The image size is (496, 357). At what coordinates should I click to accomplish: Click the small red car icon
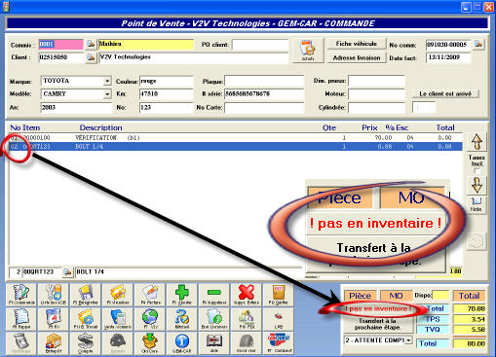coord(279,319)
